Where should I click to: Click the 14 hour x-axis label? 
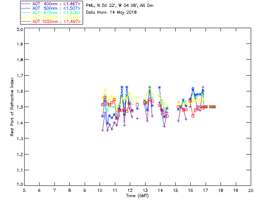pyautogui.click(x=160, y=190)
